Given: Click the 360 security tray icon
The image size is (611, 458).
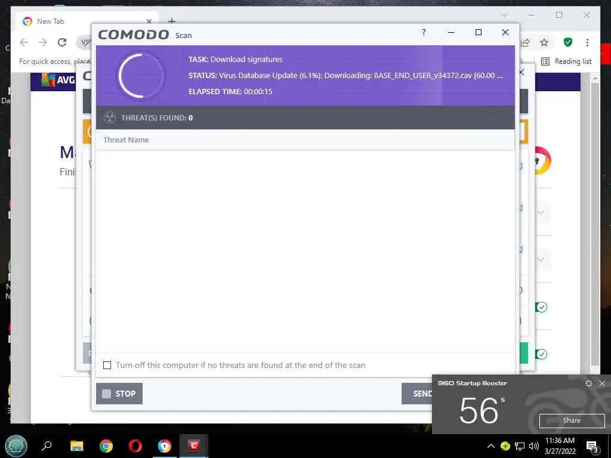Looking at the screenshot, I should click(505, 446).
